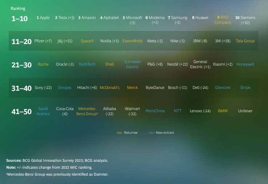The image size is (268, 184).
Task: Click the 'Saudi Aramco' entry
Action: 43,111
